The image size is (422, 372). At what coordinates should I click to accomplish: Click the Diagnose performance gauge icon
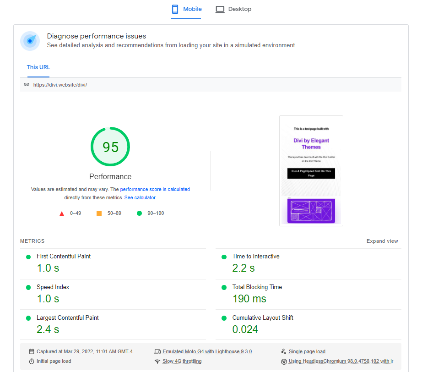pos(30,41)
